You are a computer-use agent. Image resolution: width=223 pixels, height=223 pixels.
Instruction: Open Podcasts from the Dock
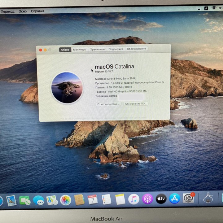(x=147, y=199)
